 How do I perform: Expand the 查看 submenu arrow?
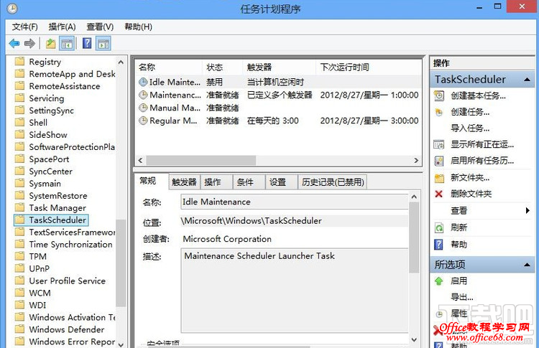coord(528,210)
